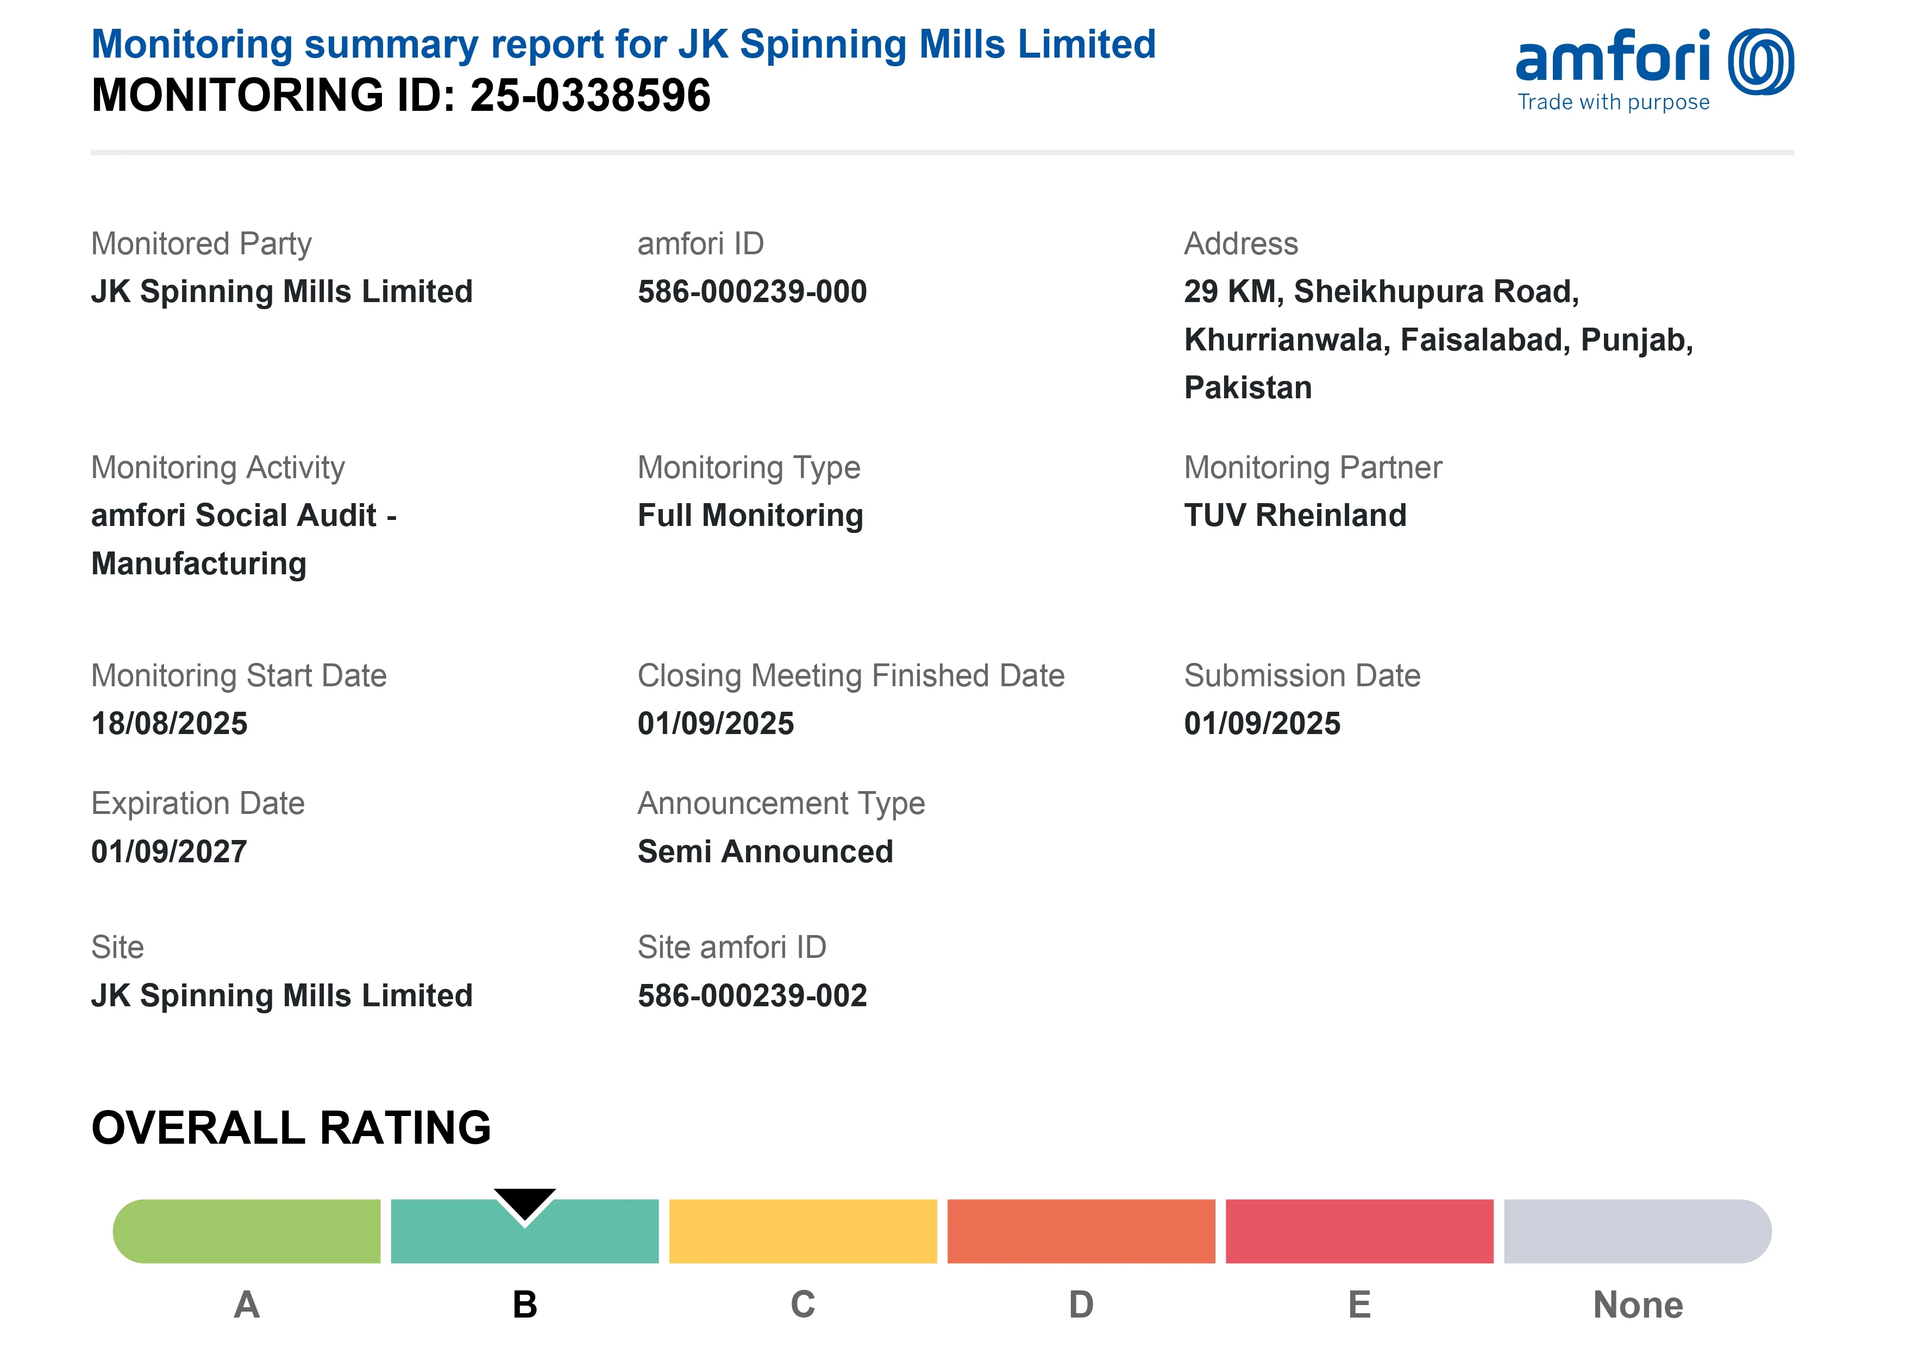1906x1348 pixels.
Task: Click the Monitoring Start Date 18/08/2025
Action: [170, 724]
